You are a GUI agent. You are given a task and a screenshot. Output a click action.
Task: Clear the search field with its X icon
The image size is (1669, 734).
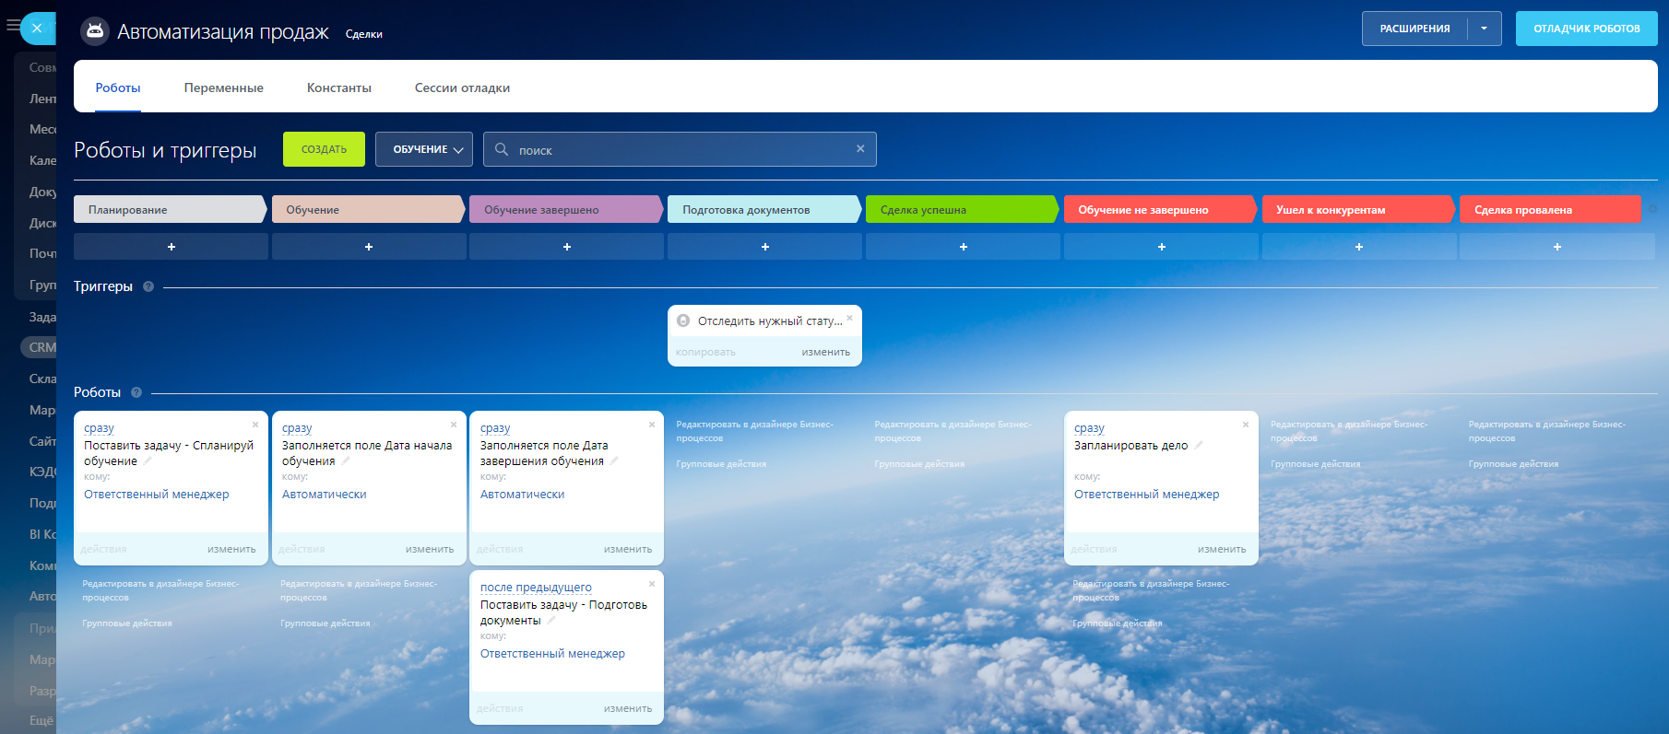click(860, 149)
